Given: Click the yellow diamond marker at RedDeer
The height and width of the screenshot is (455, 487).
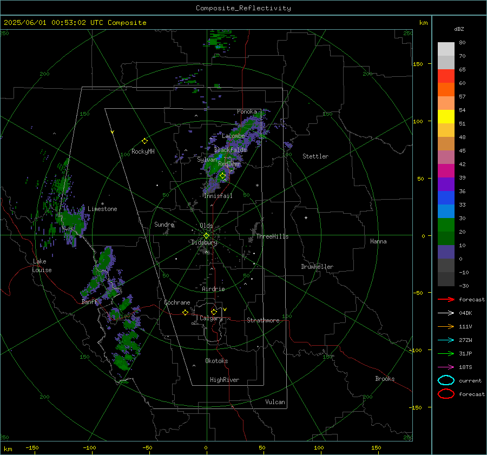Looking at the screenshot, I should [x=222, y=176].
